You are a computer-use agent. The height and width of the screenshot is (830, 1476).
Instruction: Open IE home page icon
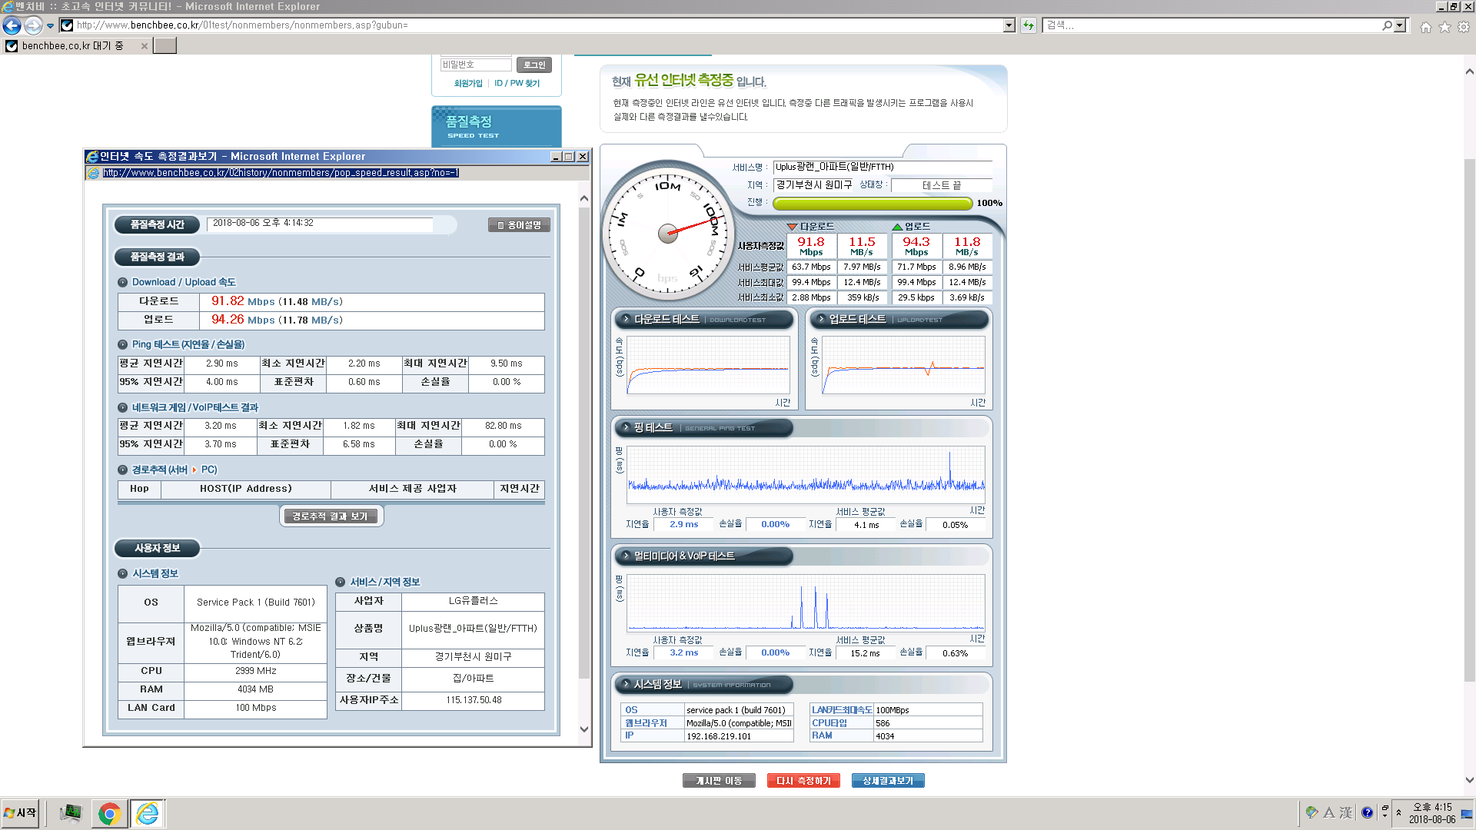pos(1426,27)
